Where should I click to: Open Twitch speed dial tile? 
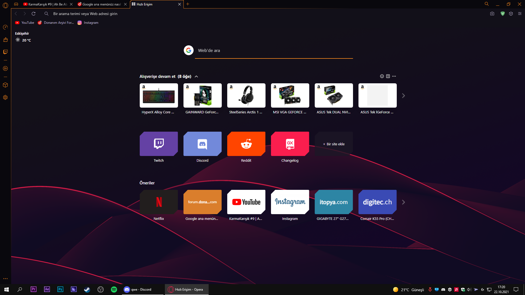[159, 144]
